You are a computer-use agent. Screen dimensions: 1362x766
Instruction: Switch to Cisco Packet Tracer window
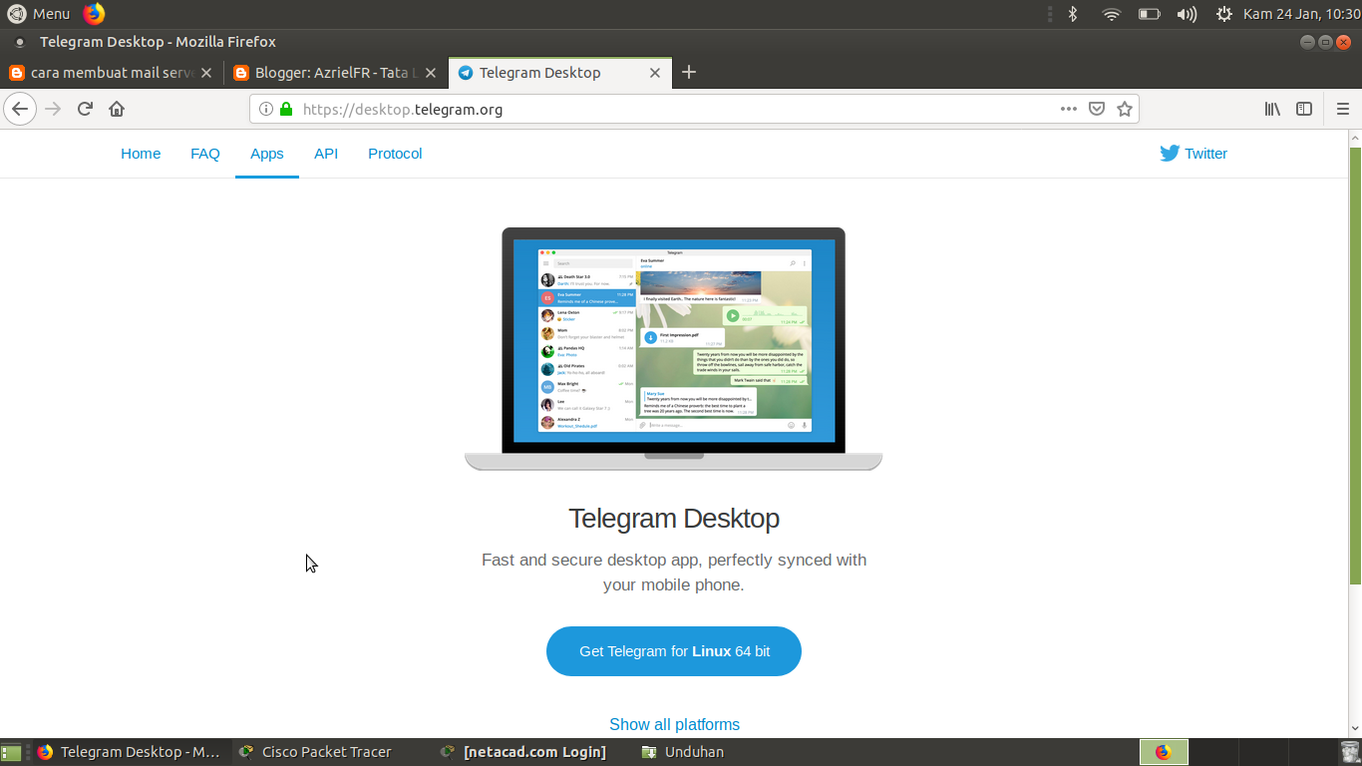(x=331, y=752)
